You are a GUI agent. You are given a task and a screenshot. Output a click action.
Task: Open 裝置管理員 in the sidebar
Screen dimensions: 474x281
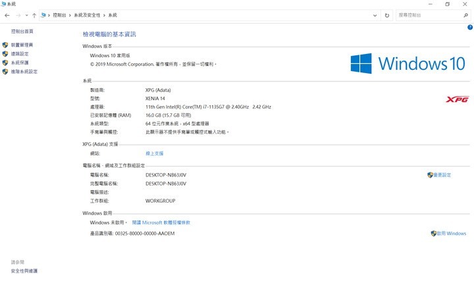(22, 45)
